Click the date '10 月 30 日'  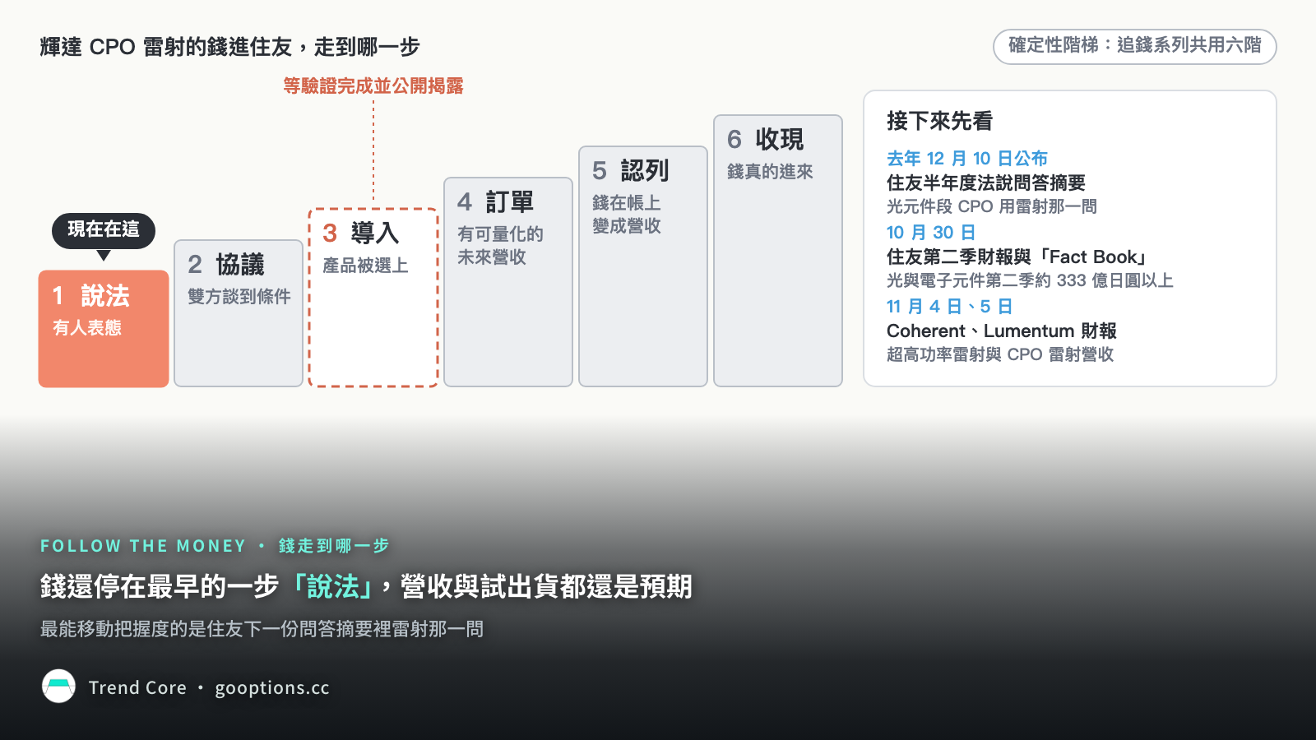(931, 232)
